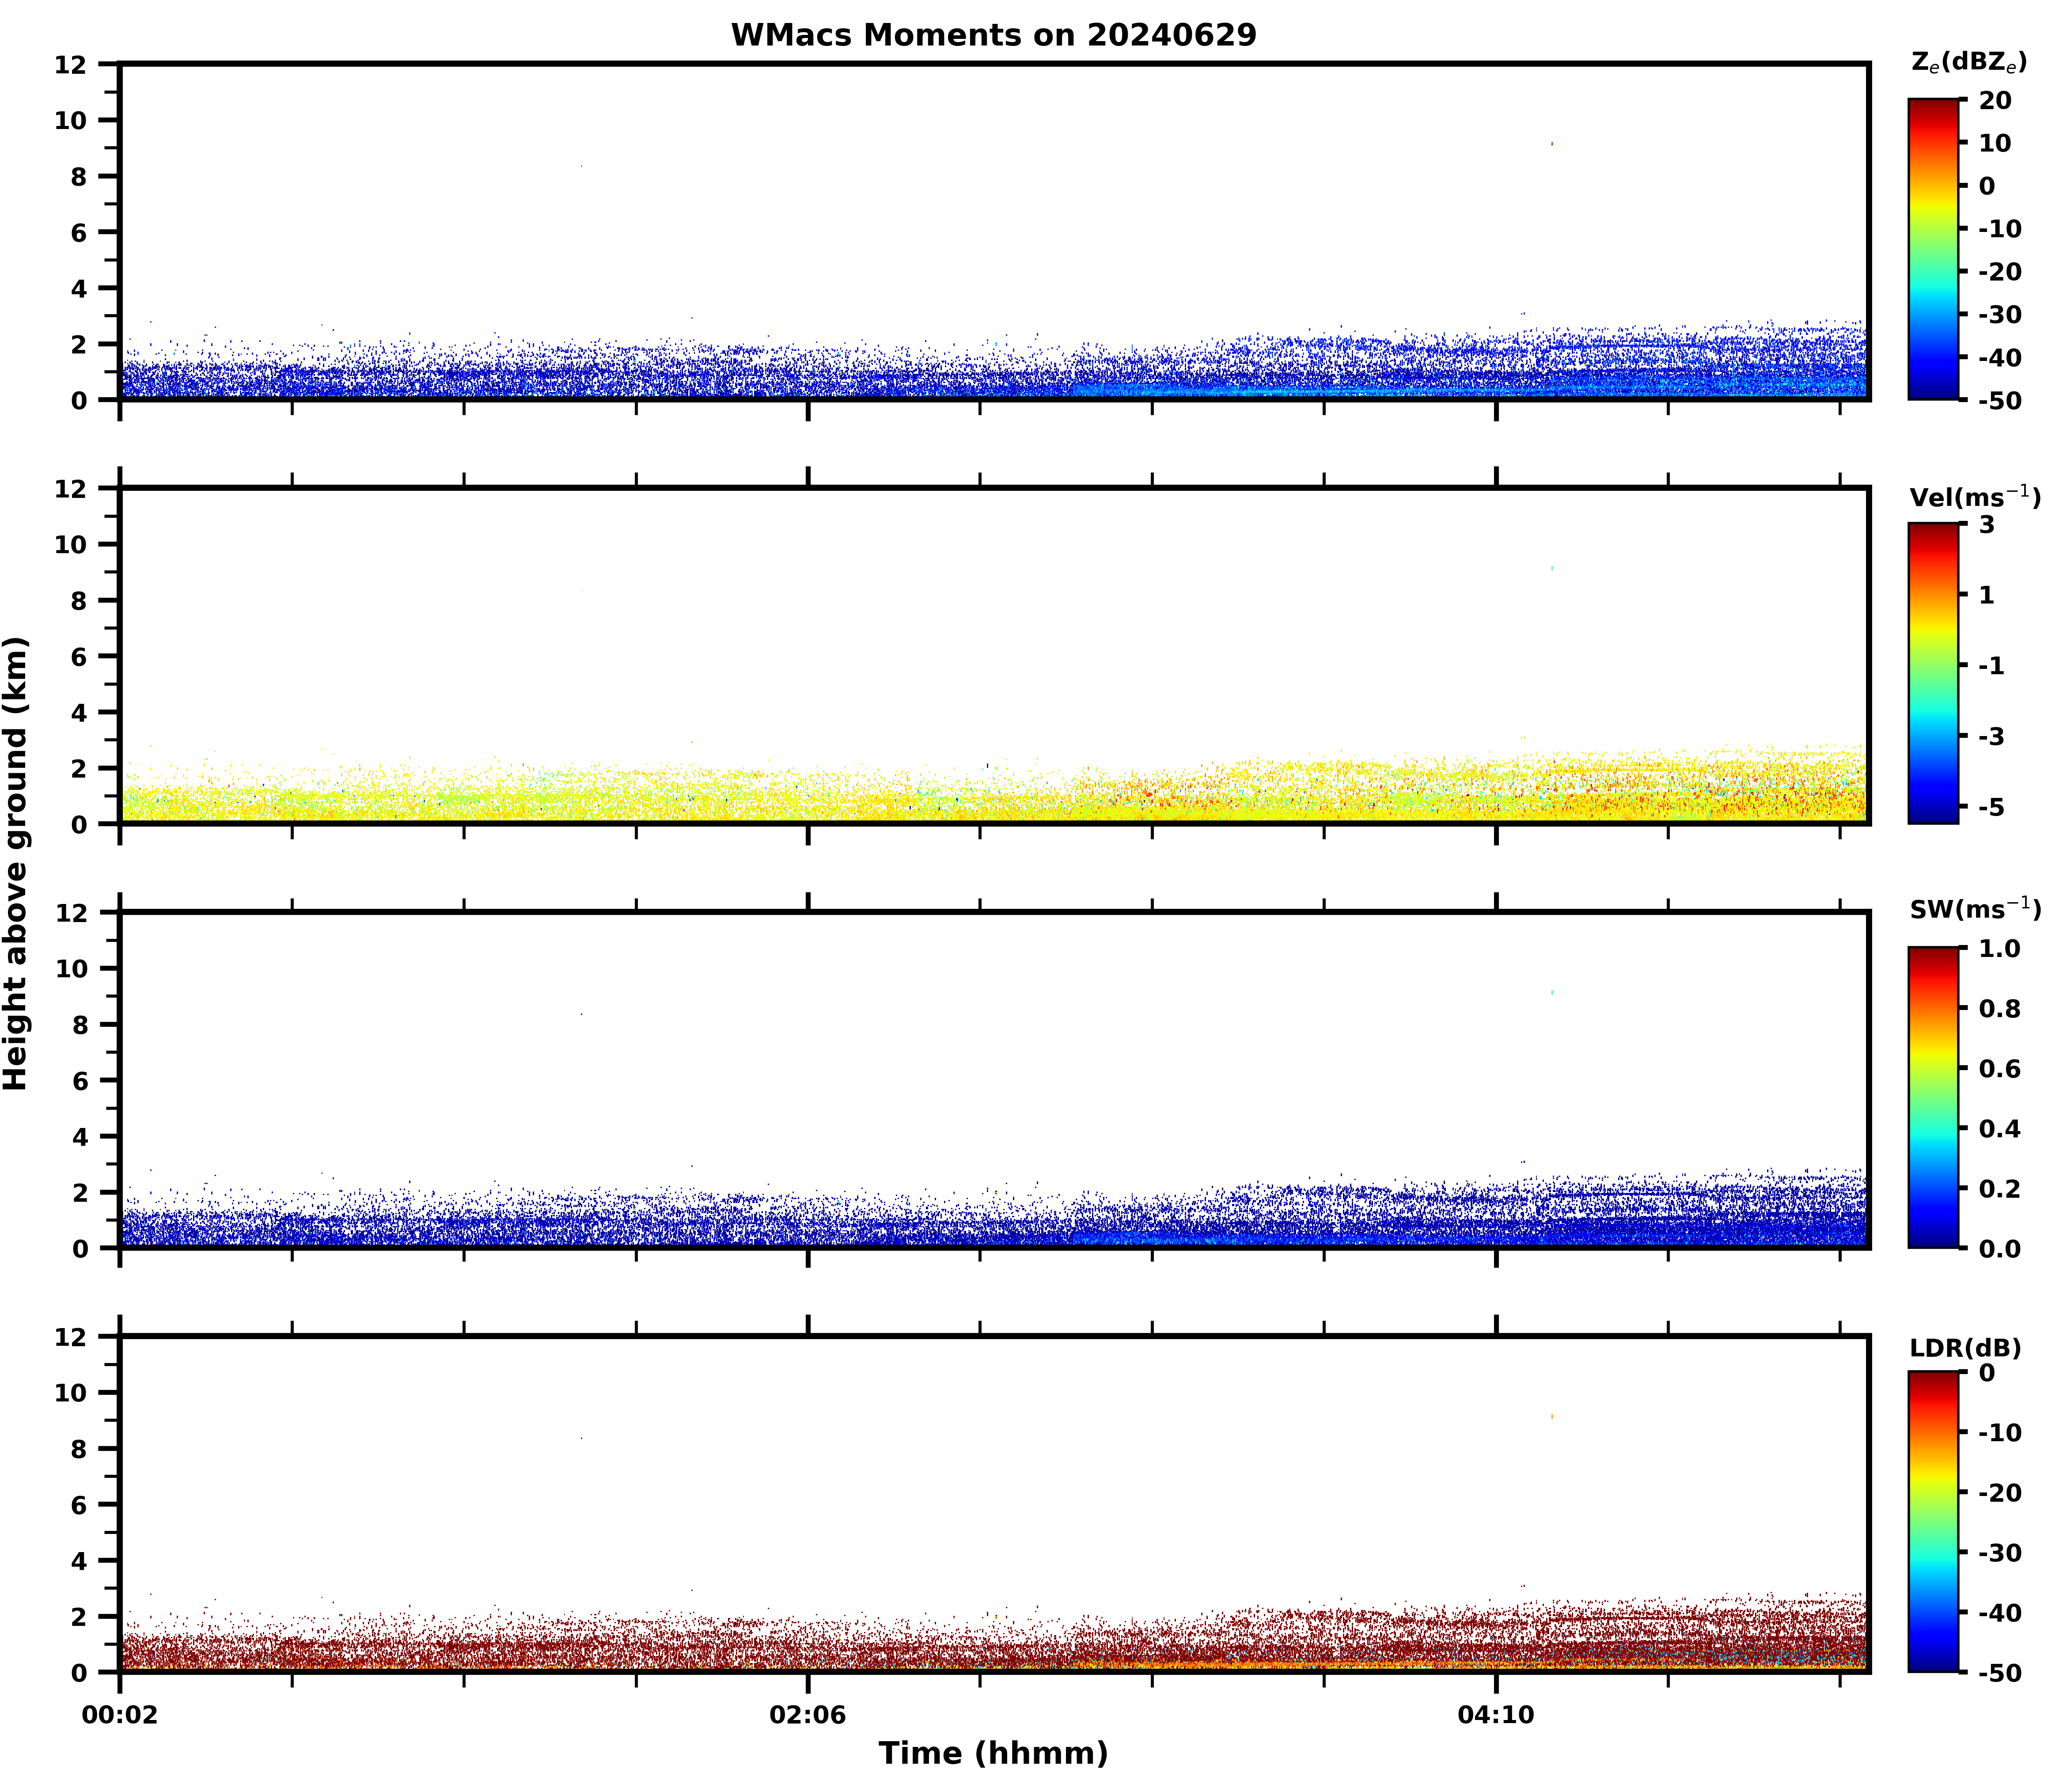The image size is (2063, 1792).
Task: Click the plot title WMacs Moments on 20240629
Action: pyautogui.click(x=993, y=35)
